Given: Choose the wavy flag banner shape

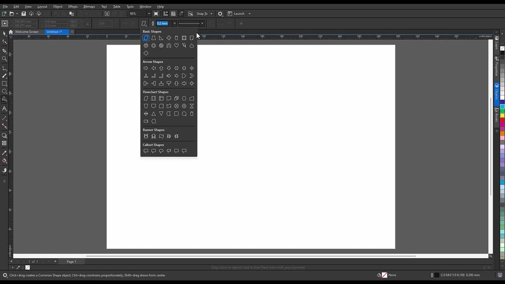Looking at the screenshot, I should (x=161, y=136).
